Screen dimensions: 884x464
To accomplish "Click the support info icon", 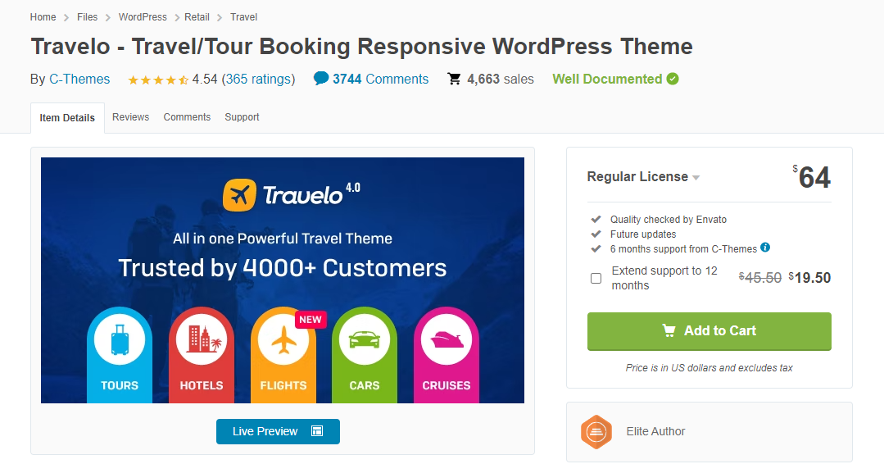I will 765,248.
